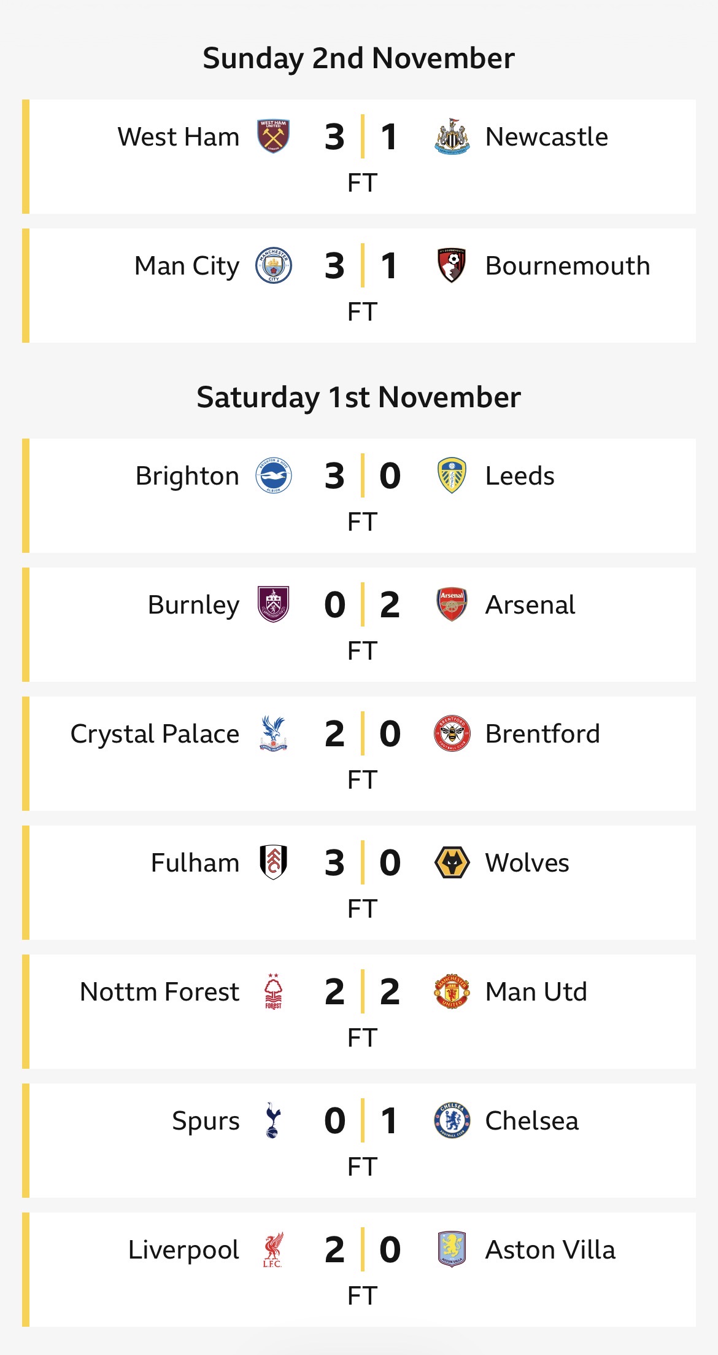The width and height of the screenshot is (718, 1355).
Task: Tap the Man City badge
Action: coord(273,265)
